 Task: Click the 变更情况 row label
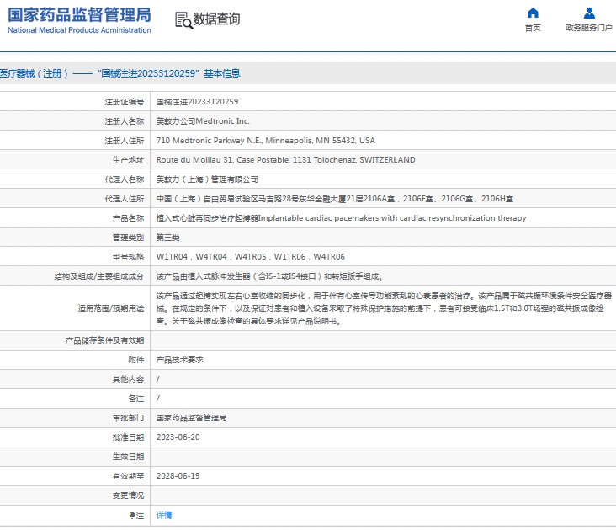click(x=128, y=495)
